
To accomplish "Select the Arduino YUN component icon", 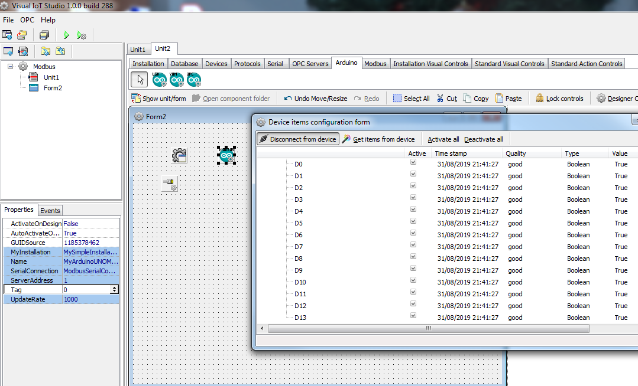I will [177, 79].
